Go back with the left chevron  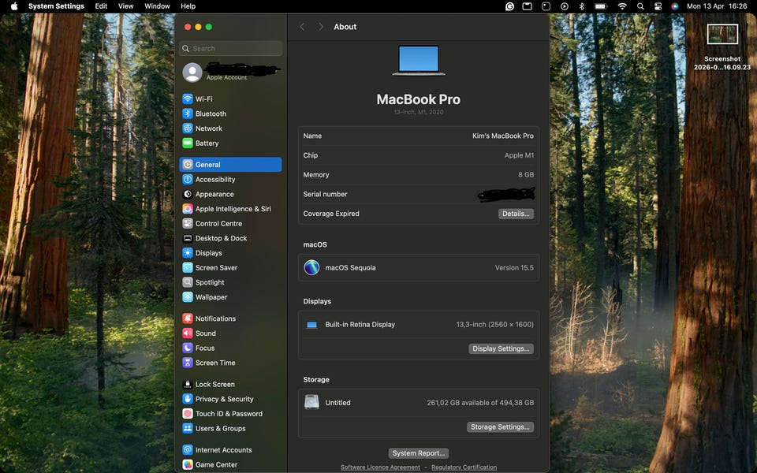[x=302, y=27]
